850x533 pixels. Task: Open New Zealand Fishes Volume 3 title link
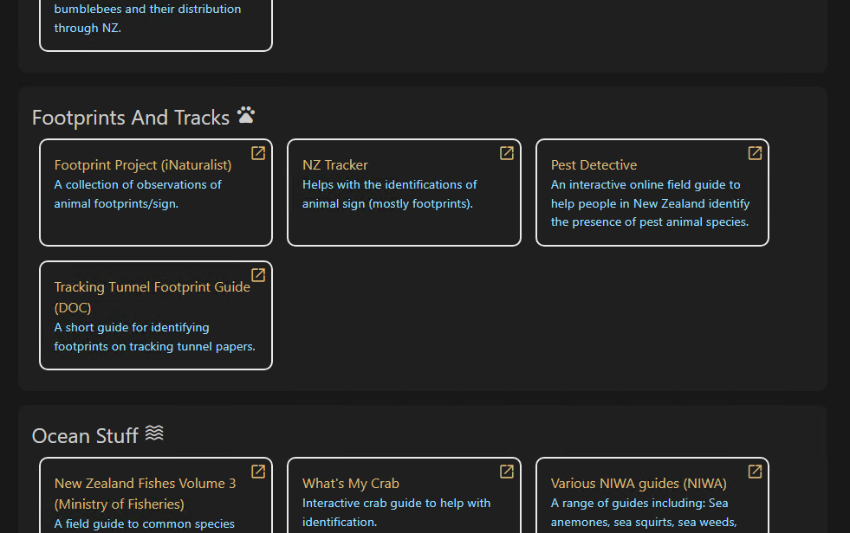(x=145, y=493)
